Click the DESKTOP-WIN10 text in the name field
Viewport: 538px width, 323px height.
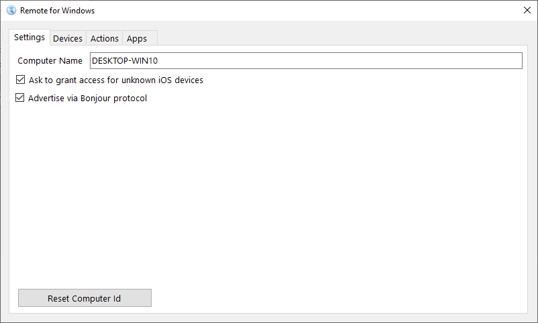pos(125,60)
